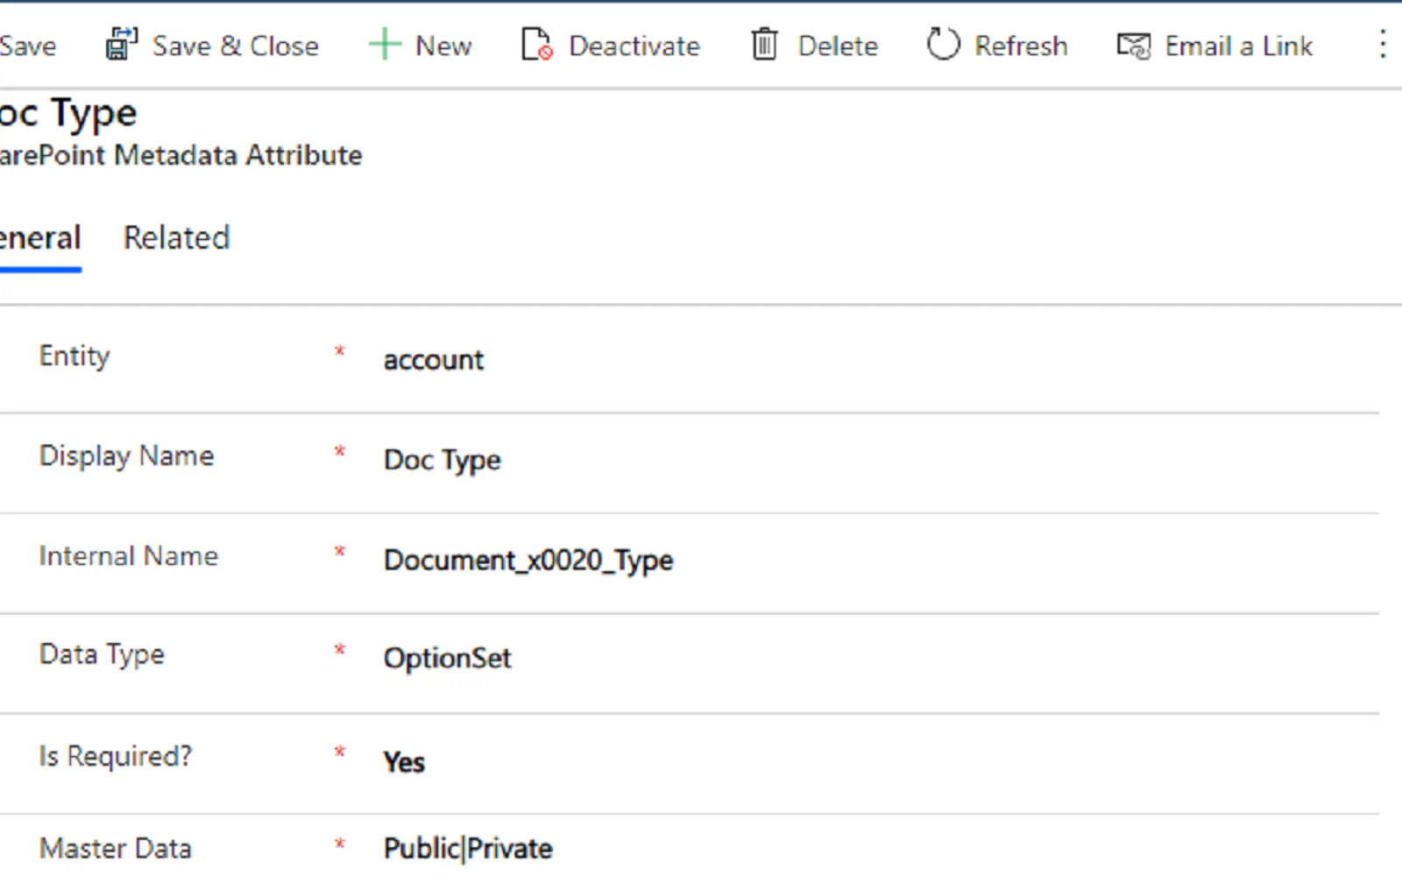Click the Data Type field label
Image resolution: width=1402 pixels, height=876 pixels.
(102, 655)
